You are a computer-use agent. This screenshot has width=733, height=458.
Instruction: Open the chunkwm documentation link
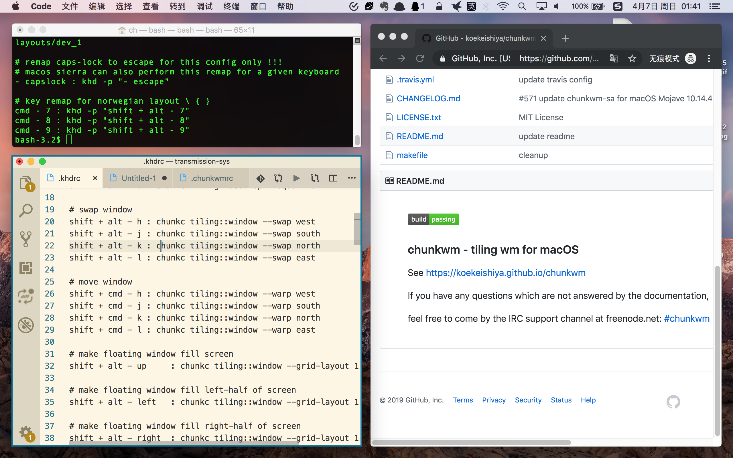point(506,273)
